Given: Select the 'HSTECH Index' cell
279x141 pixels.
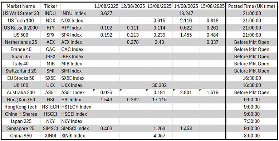Looking at the screenshot, I should click(x=77, y=107).
